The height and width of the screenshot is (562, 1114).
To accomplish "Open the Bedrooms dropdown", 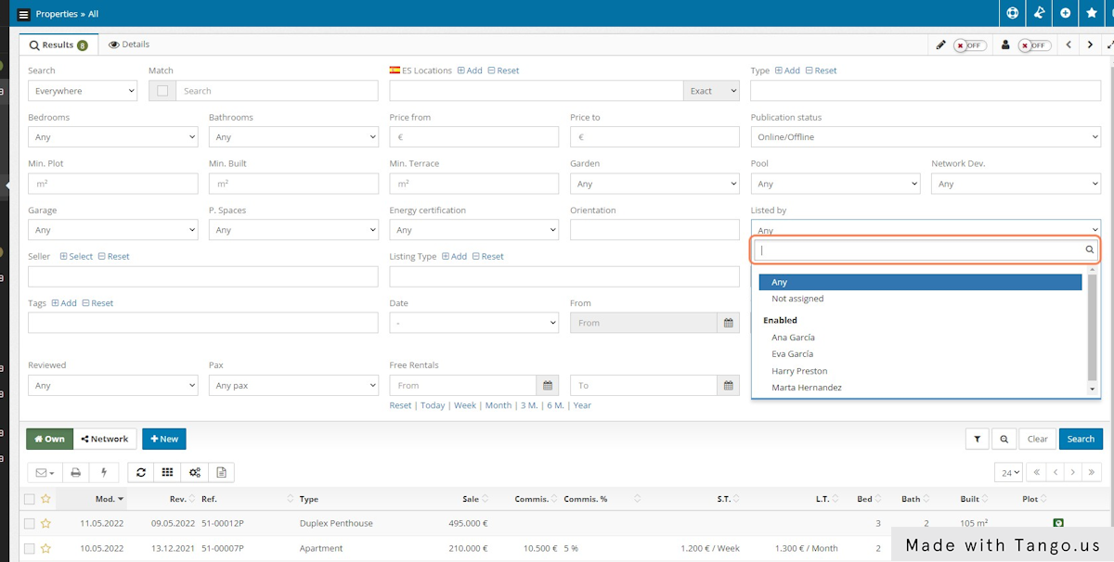I will 112,136.
